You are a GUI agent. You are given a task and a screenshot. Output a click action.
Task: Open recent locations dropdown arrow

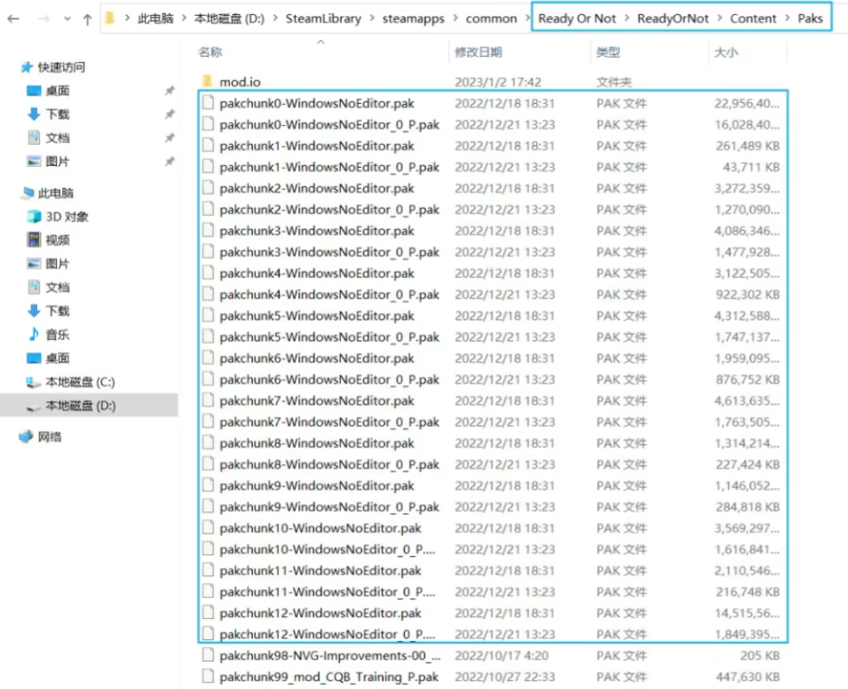pyautogui.click(x=67, y=19)
